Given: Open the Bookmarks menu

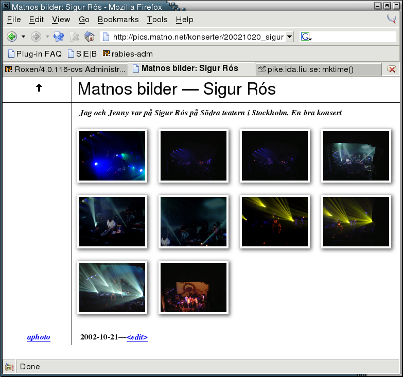Looking at the screenshot, I should point(118,20).
